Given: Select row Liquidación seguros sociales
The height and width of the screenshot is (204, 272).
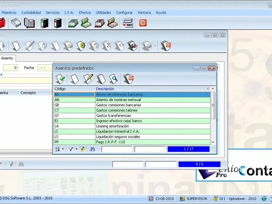Looking at the screenshot, I should [132, 137].
